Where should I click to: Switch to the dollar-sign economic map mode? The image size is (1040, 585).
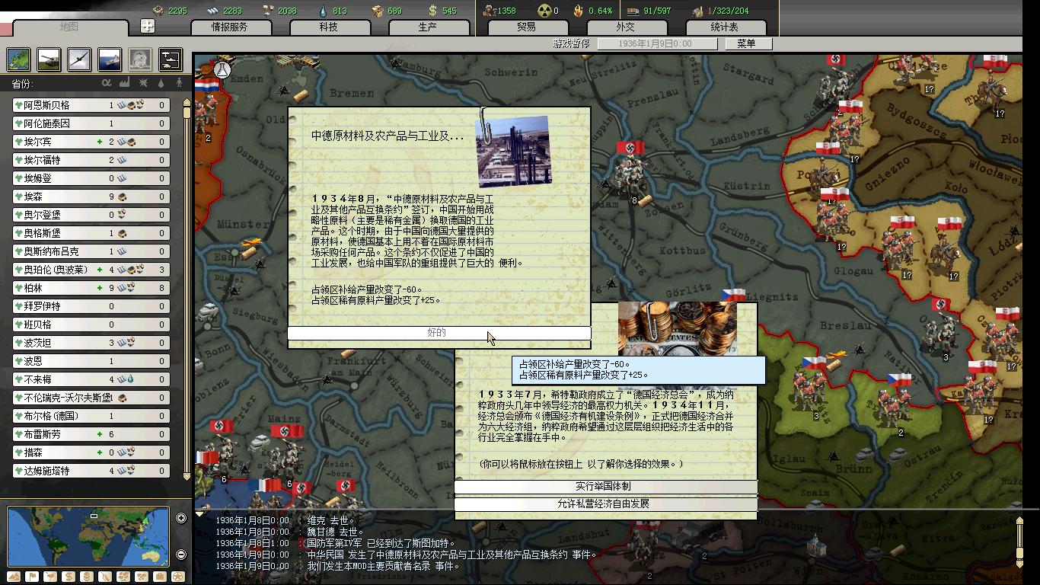(69, 577)
